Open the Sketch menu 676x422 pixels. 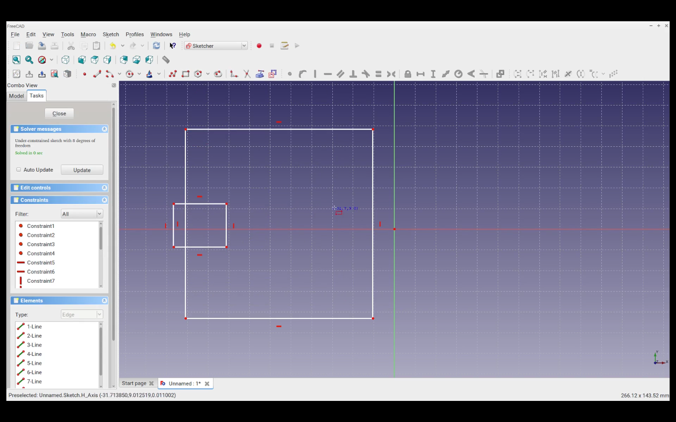click(x=111, y=35)
